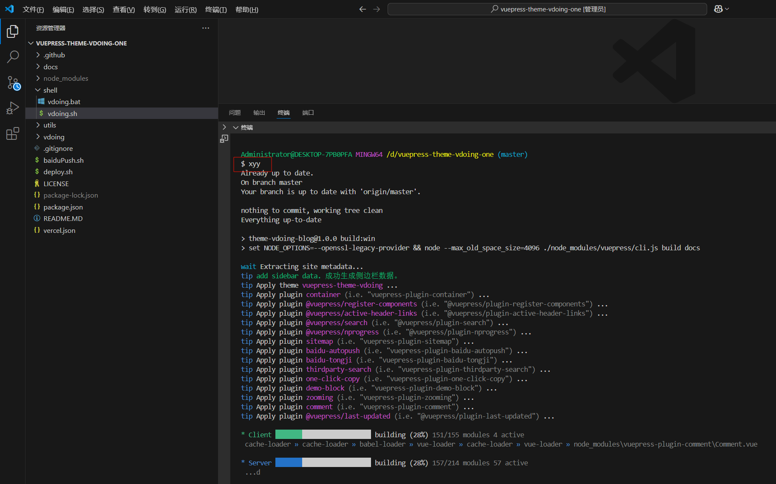Click the search magnifier in command center
The width and height of the screenshot is (776, 484).
pos(495,9)
